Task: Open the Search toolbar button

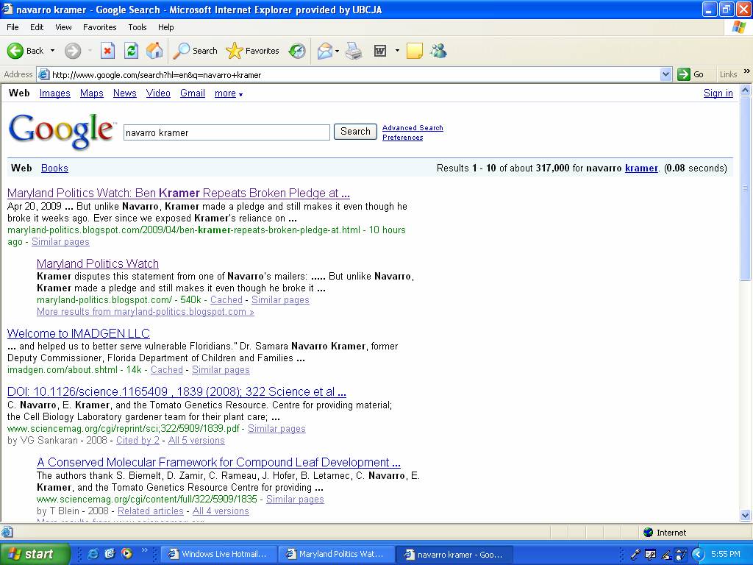Action: [196, 51]
